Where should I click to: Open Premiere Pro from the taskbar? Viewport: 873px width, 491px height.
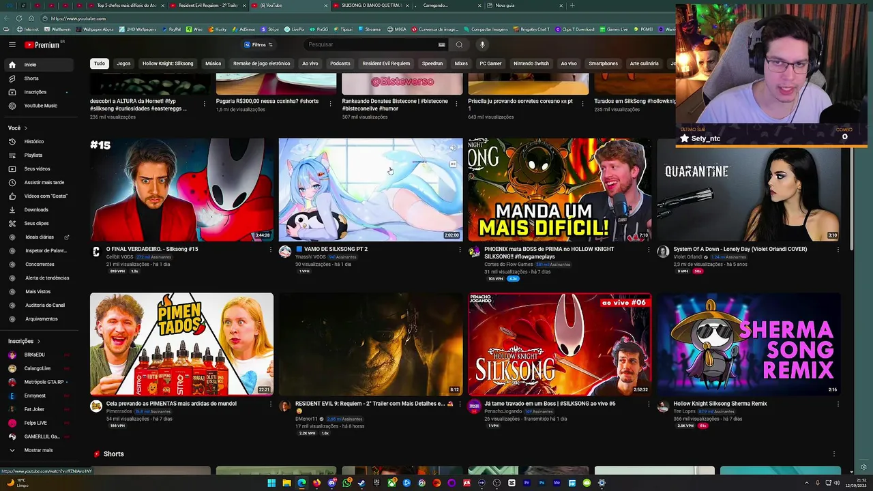pos(527,483)
